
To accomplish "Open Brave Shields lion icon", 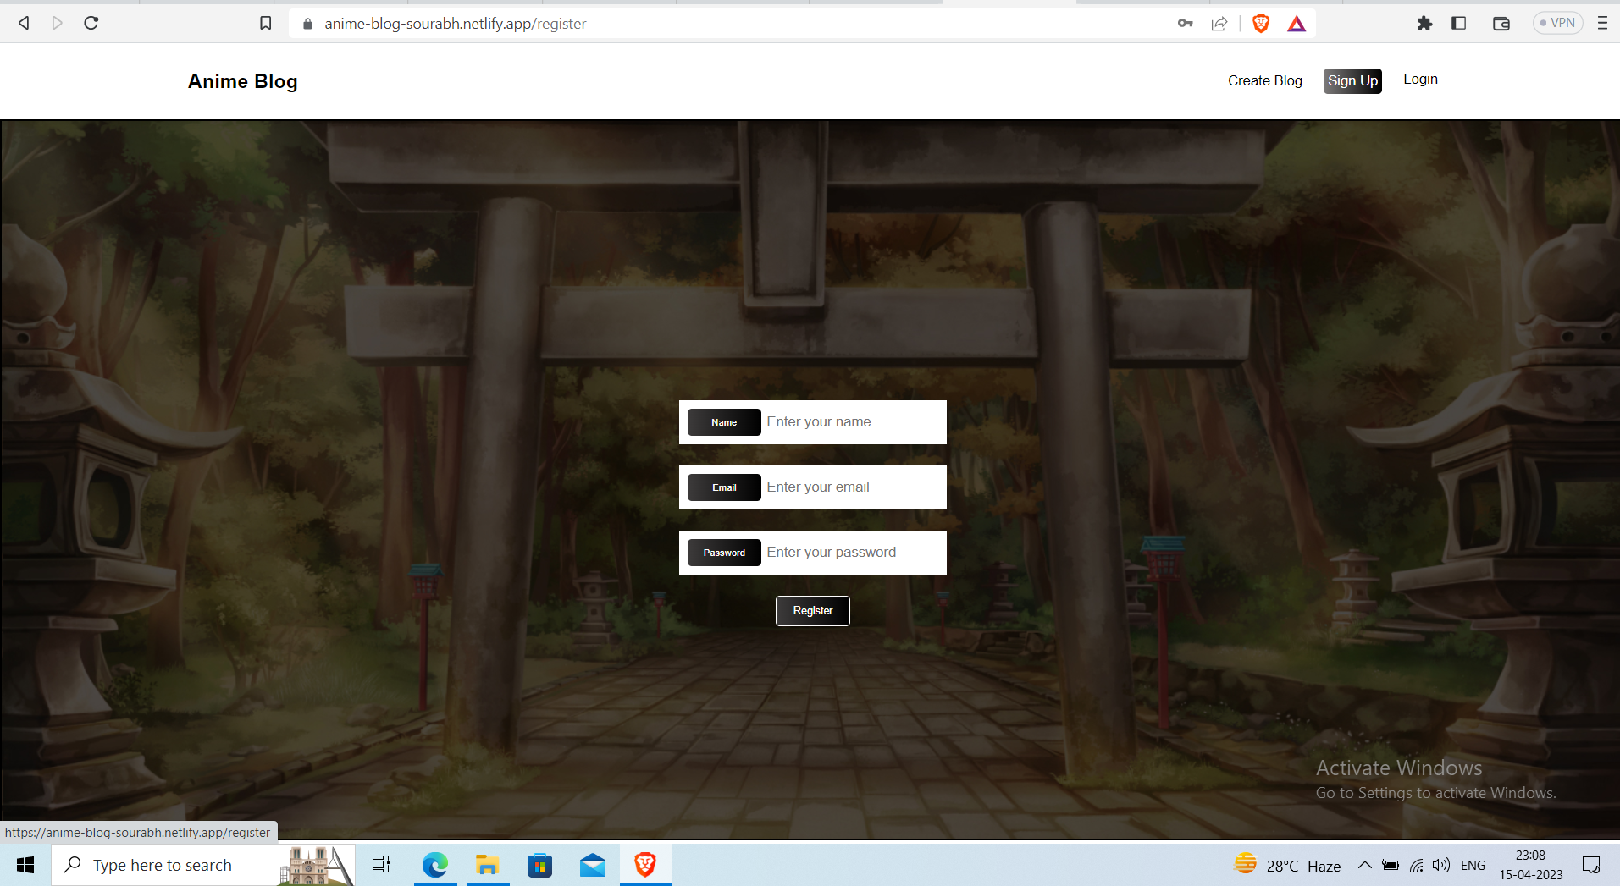I will 1261,24.
